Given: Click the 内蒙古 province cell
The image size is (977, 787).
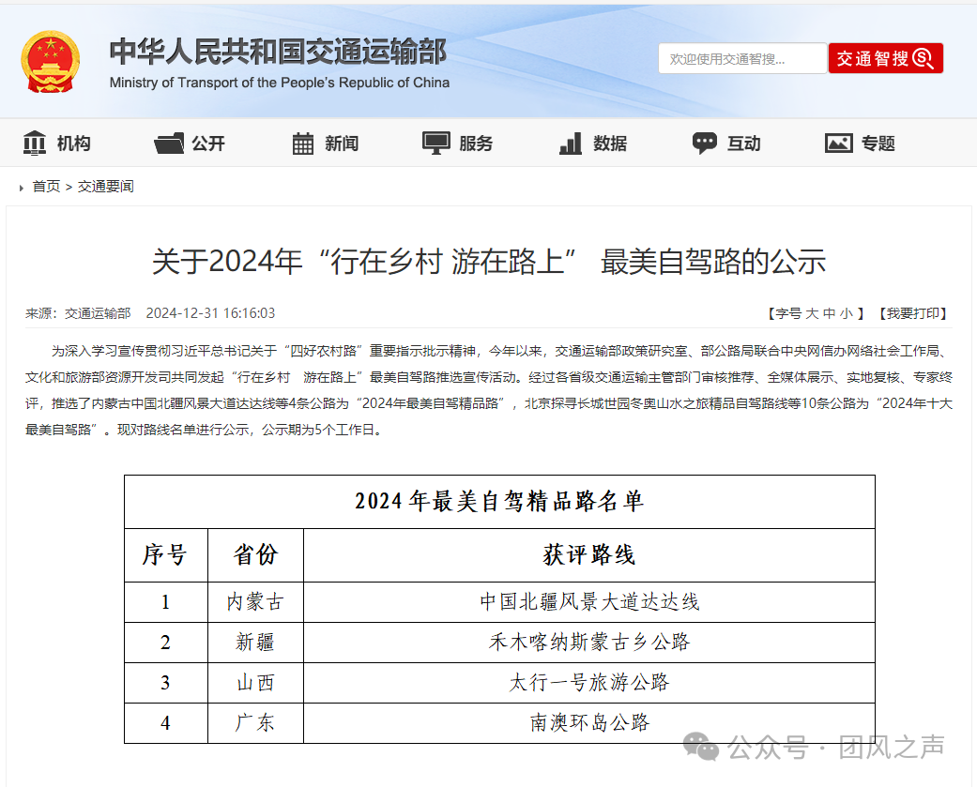Looking at the screenshot, I should coord(255,602).
